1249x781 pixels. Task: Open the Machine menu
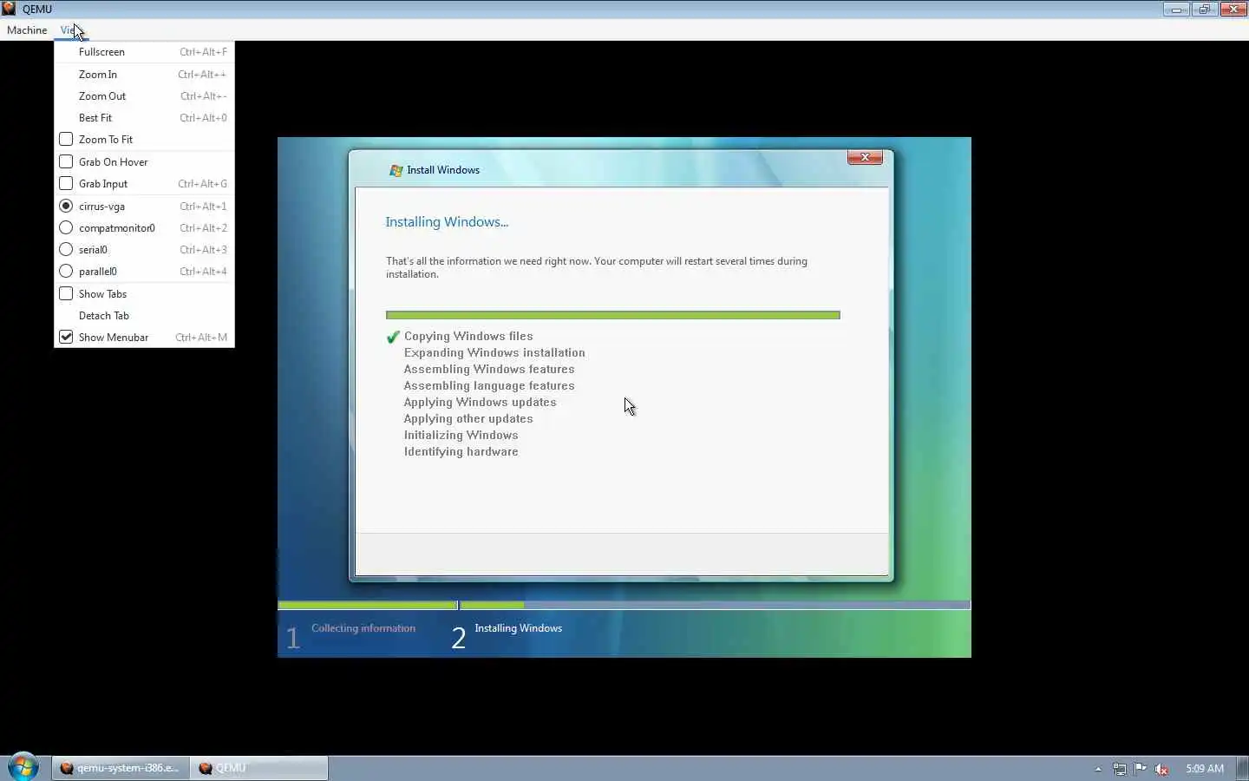click(27, 30)
